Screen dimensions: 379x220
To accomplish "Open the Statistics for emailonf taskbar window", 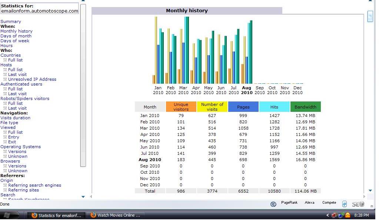I will [x=56, y=215].
